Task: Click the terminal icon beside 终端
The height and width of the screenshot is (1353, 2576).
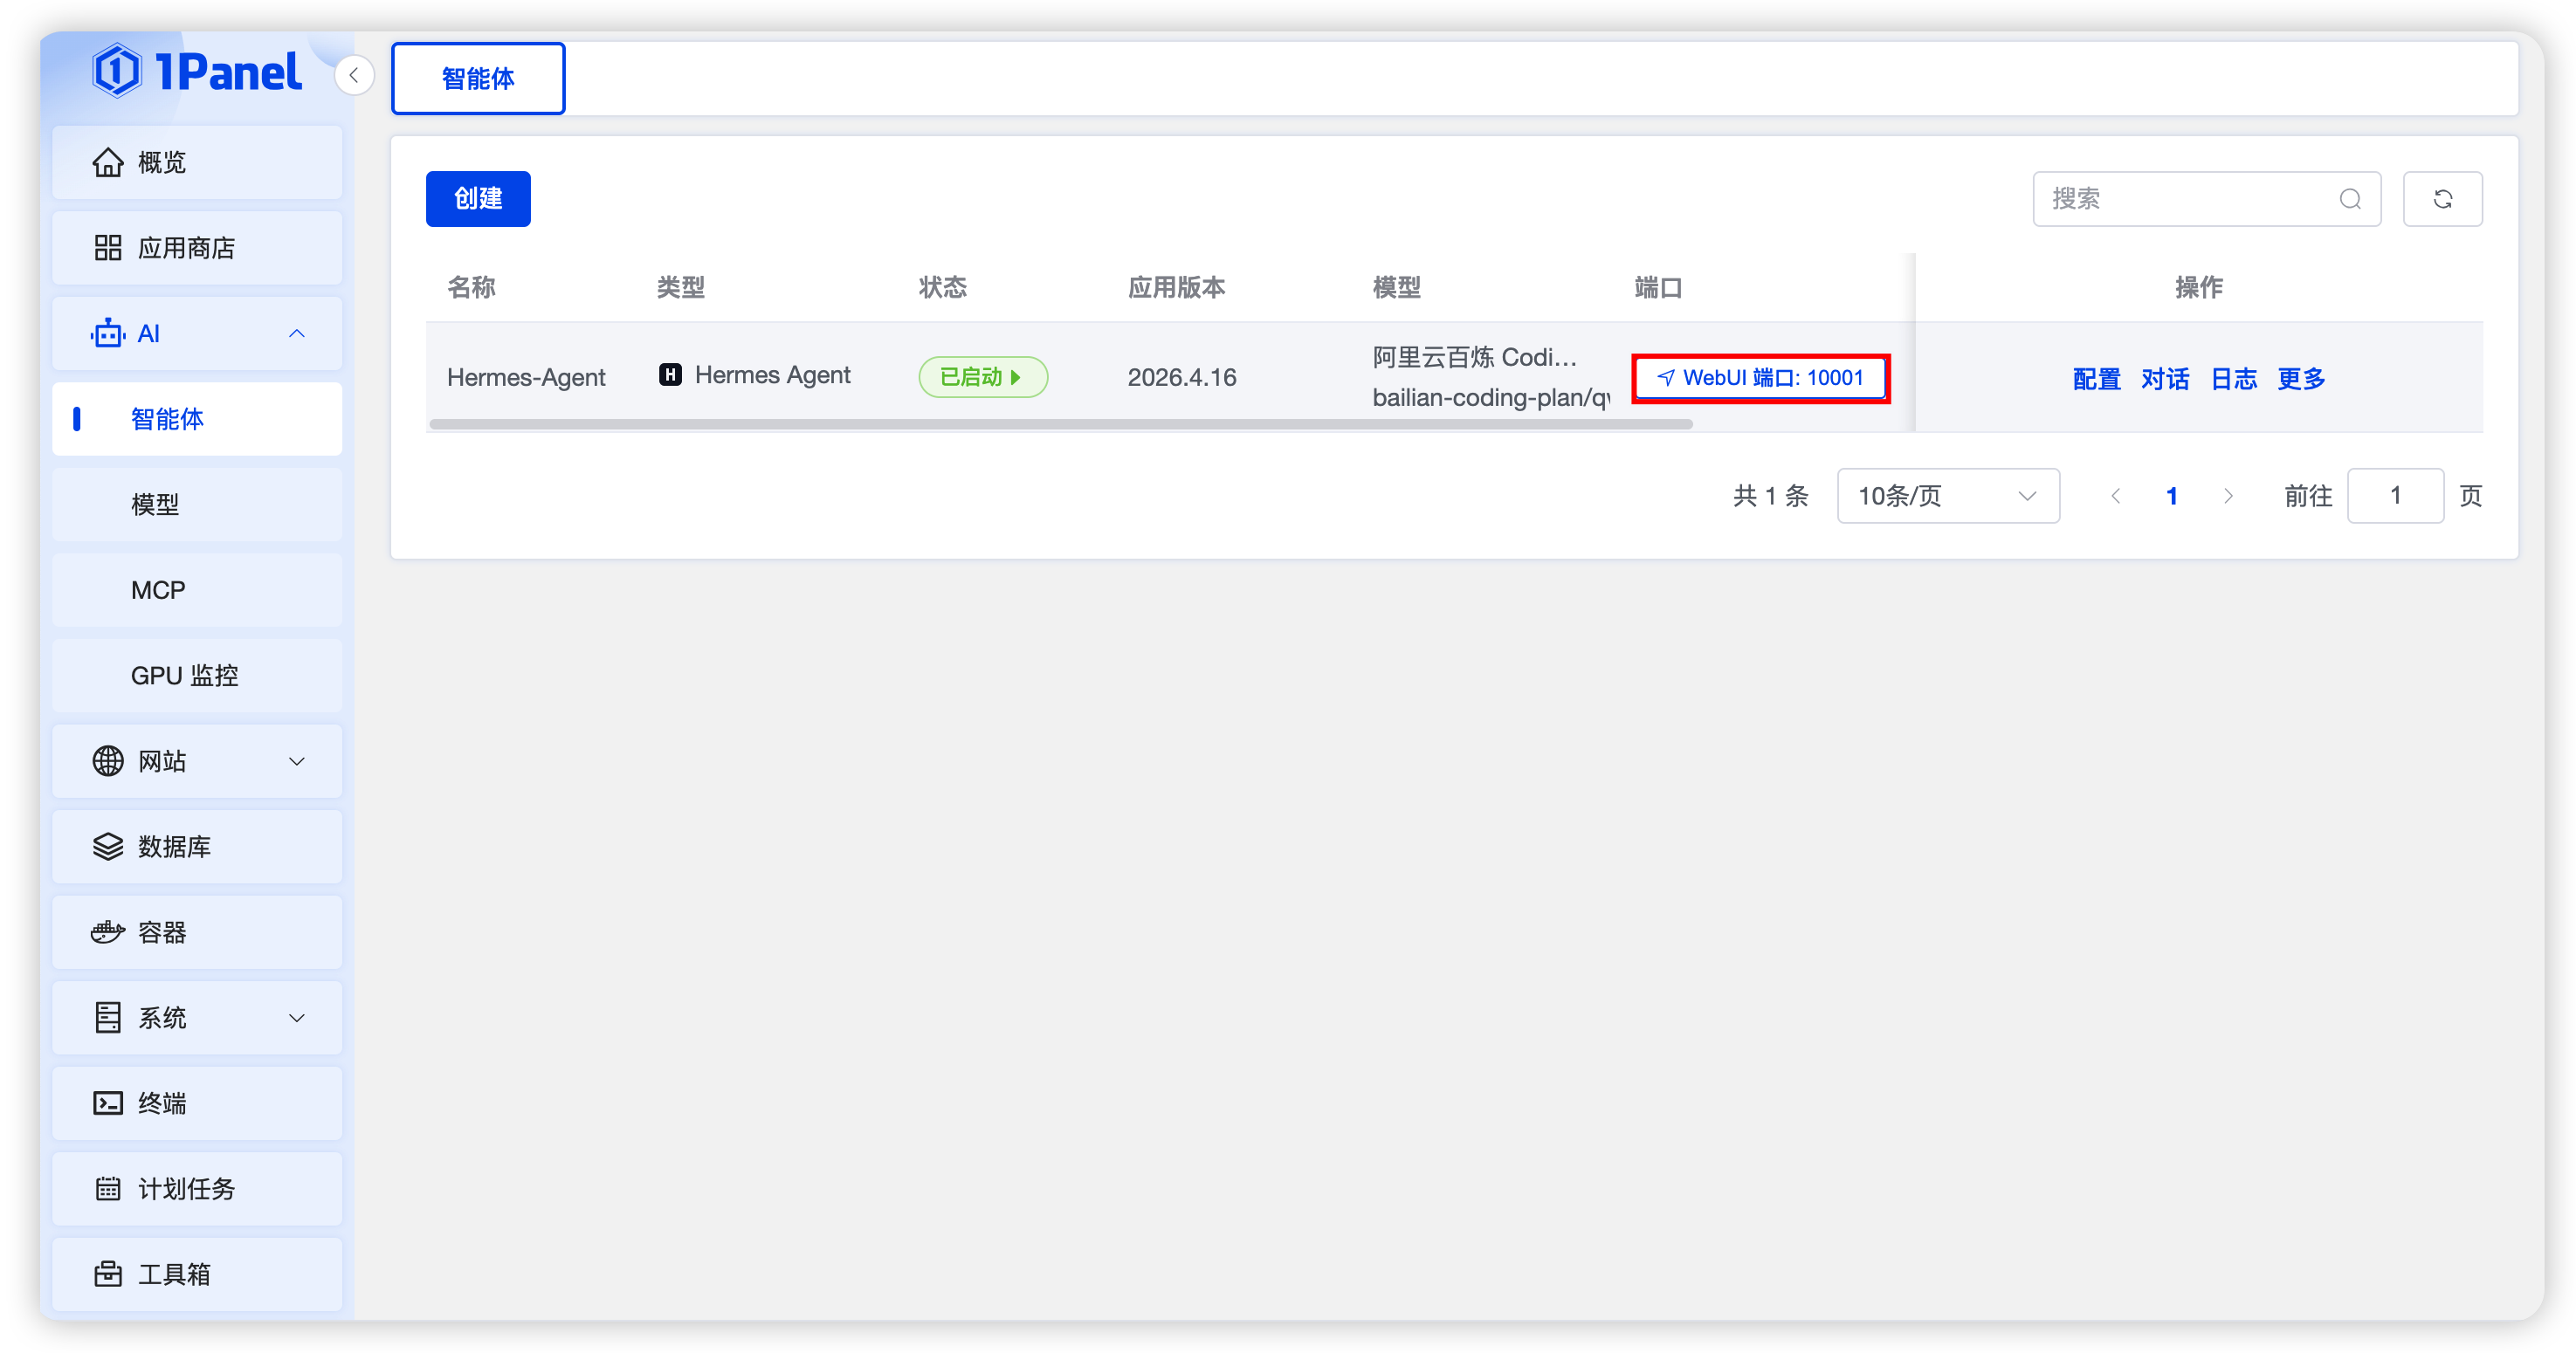Action: pyautogui.click(x=108, y=1103)
